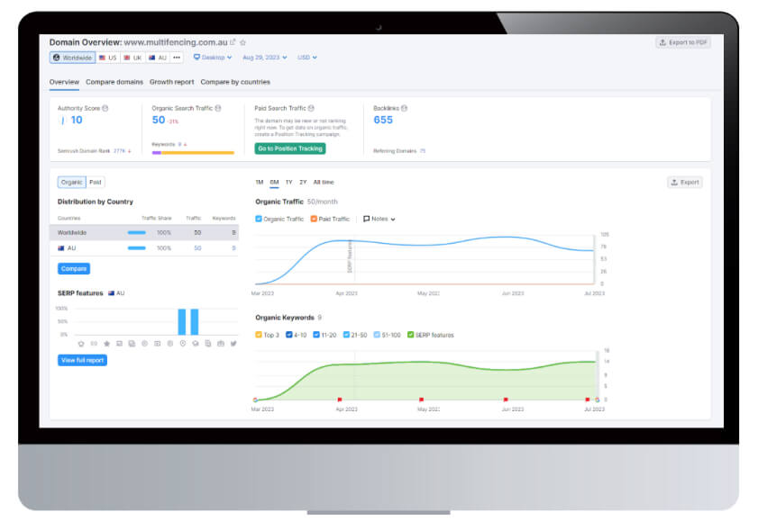Open Compare by countries tab
Viewport: 758px width, 521px height.
click(235, 82)
